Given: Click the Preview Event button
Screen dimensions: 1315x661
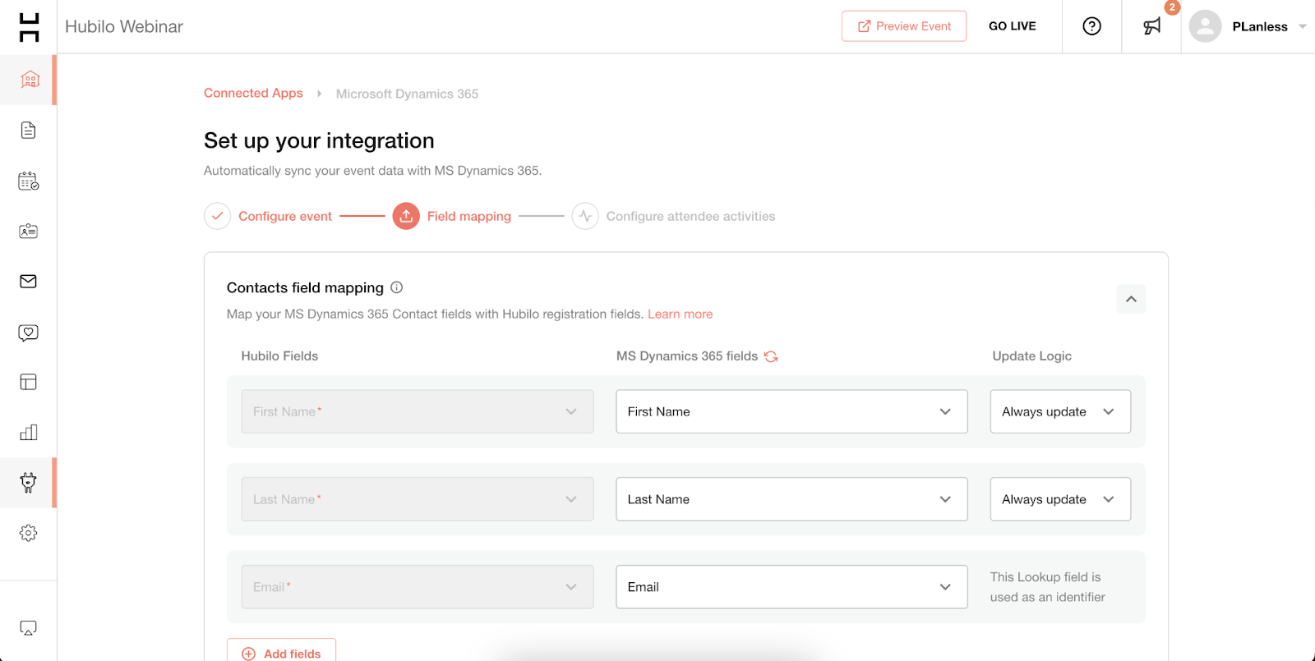Looking at the screenshot, I should click(904, 26).
